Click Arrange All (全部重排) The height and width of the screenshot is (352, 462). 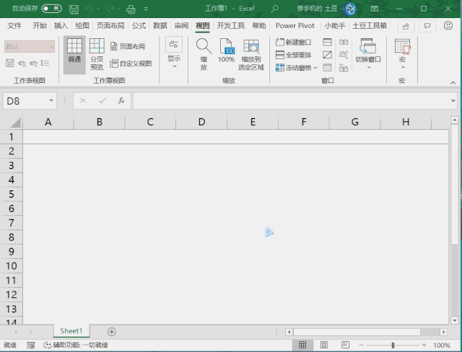(293, 55)
